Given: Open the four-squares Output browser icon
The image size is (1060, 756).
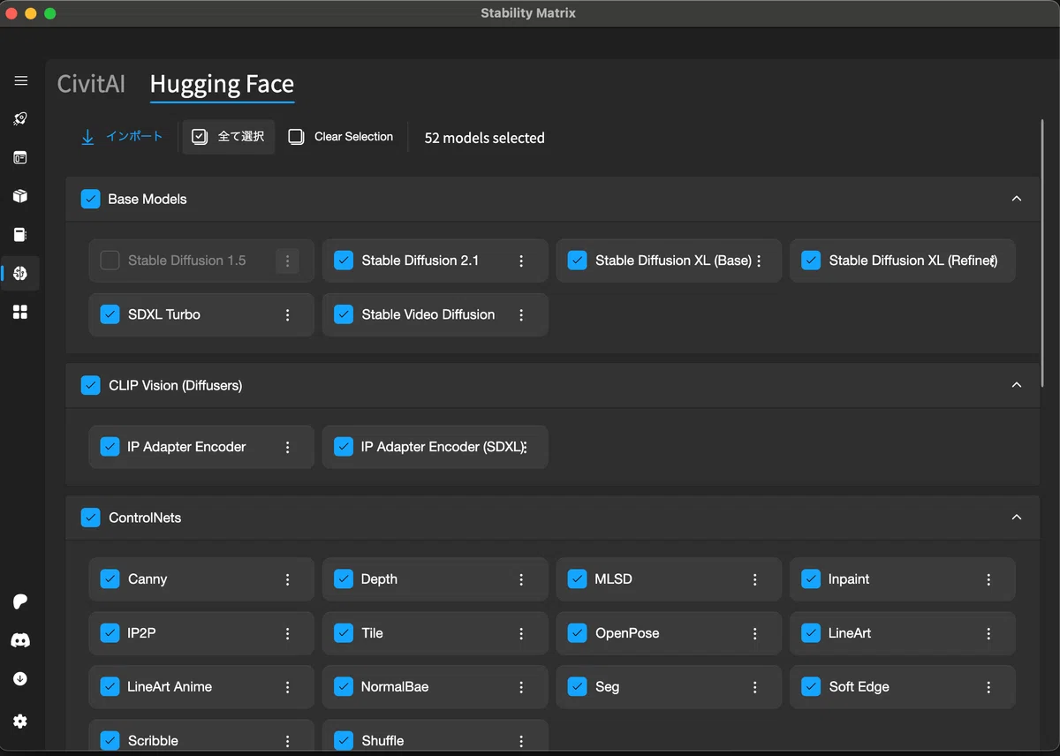Looking at the screenshot, I should point(20,312).
